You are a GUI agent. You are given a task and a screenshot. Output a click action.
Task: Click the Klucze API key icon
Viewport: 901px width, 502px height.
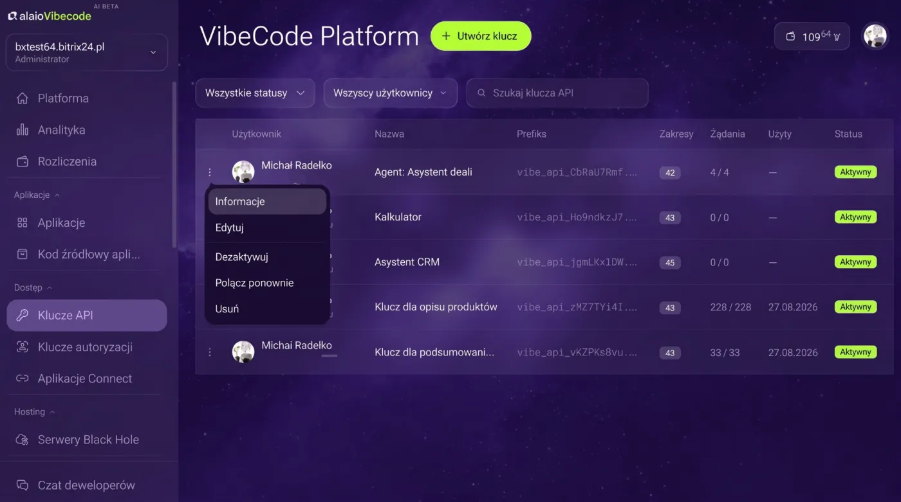[x=23, y=316]
